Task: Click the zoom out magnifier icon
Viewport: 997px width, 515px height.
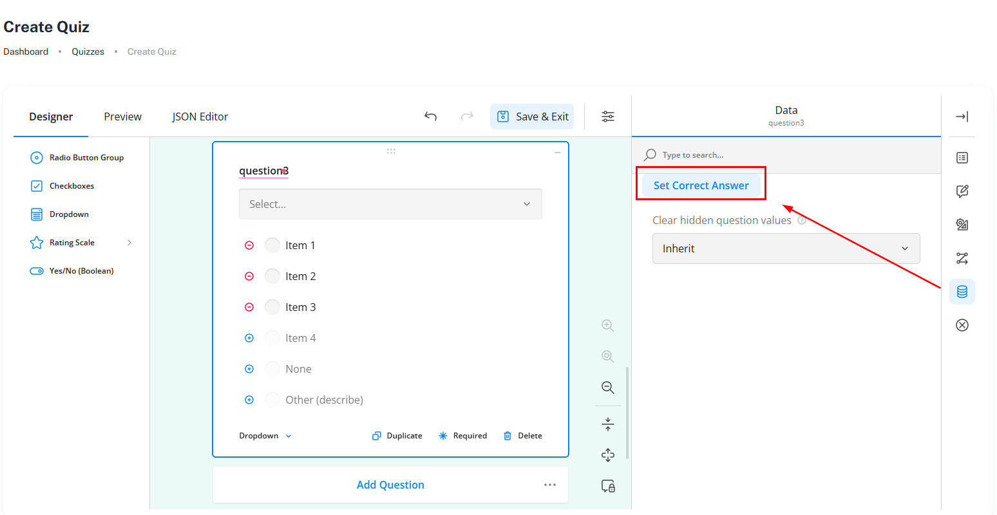Action: coord(607,388)
